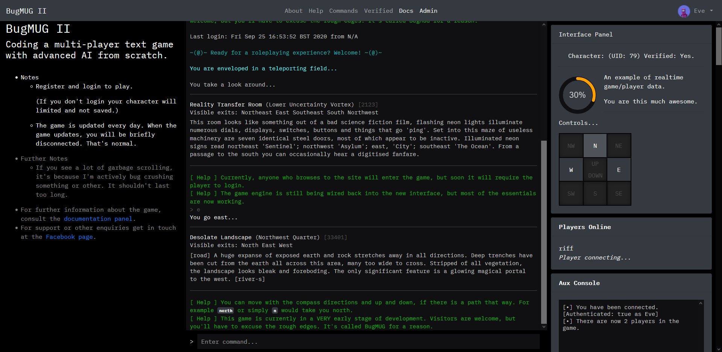
Task: Click the game output scrollbar down arrow
Action: pyautogui.click(x=544, y=327)
